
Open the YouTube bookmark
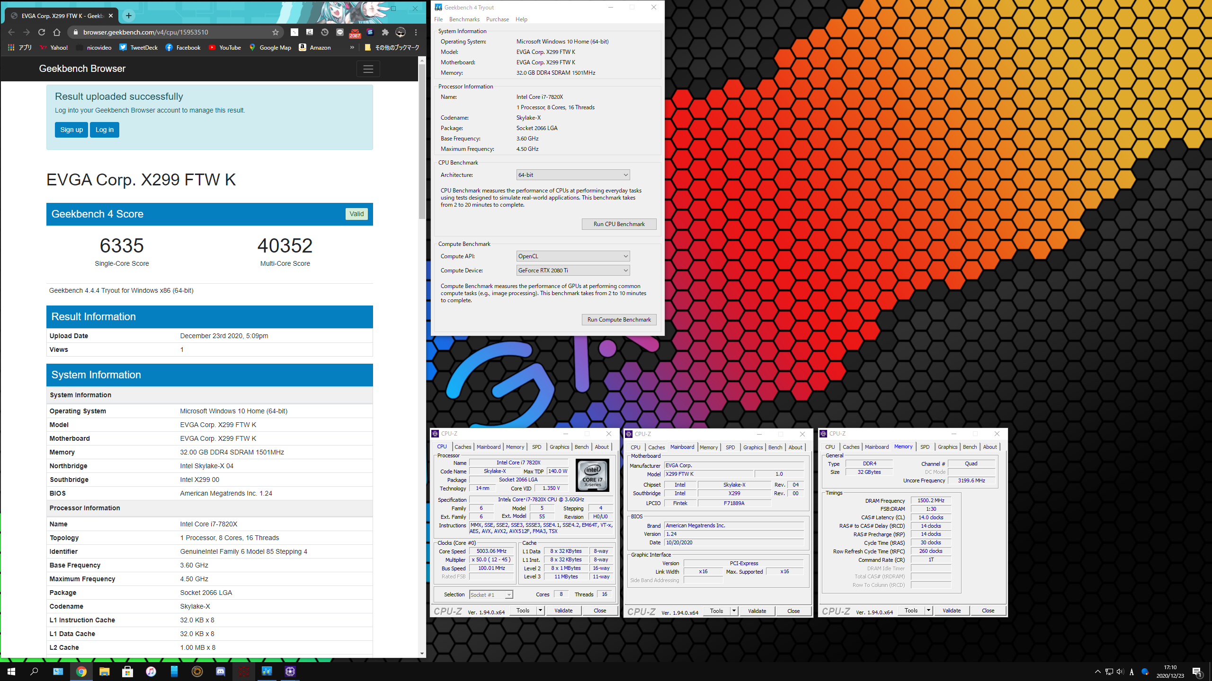click(225, 47)
